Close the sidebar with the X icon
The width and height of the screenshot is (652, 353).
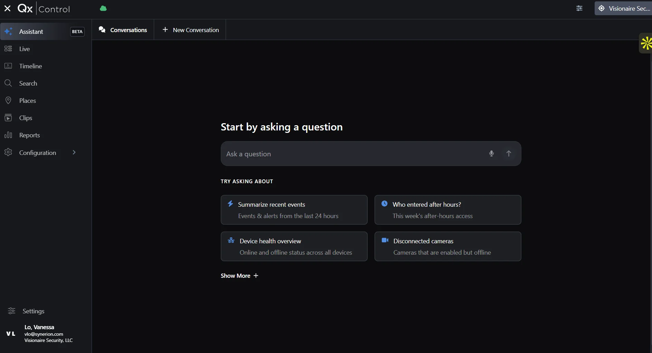(7, 8)
